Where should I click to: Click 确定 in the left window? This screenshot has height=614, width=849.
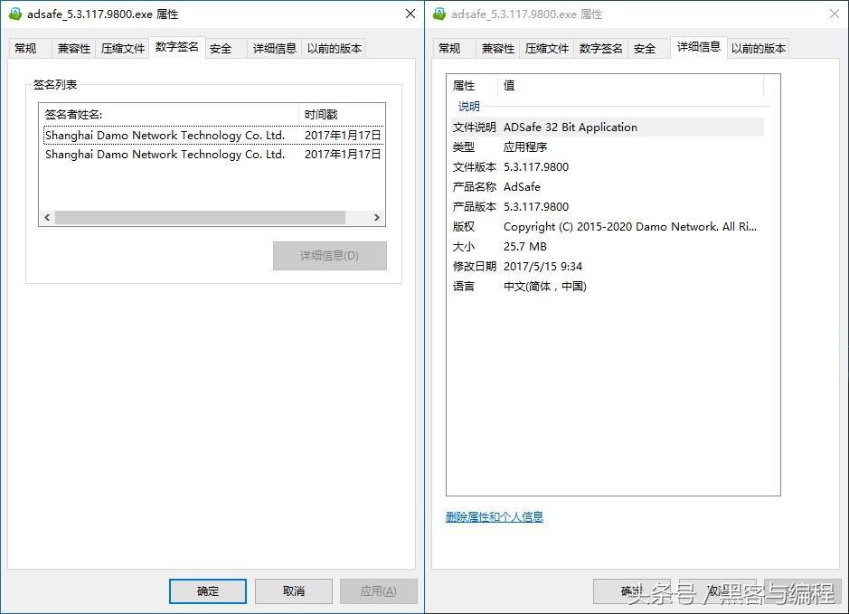pyautogui.click(x=207, y=590)
